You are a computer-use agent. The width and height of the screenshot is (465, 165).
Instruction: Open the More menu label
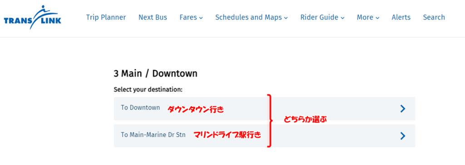[365, 18]
